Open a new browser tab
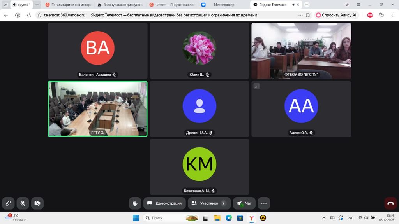Screen dimensions: 399x224 [307, 5]
